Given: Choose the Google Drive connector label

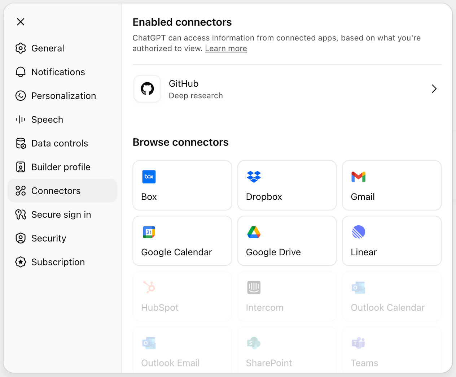Looking at the screenshot, I should pyautogui.click(x=273, y=252).
